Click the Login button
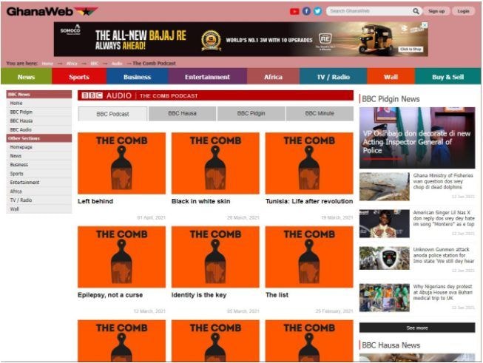 coord(463,11)
